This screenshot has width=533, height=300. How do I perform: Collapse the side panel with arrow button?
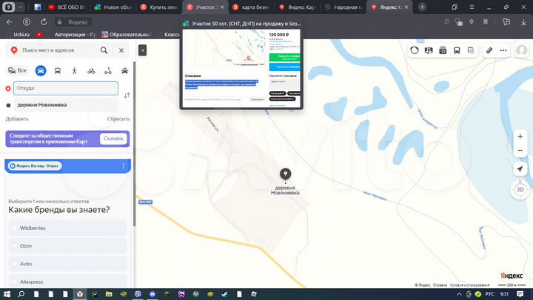pos(142,50)
